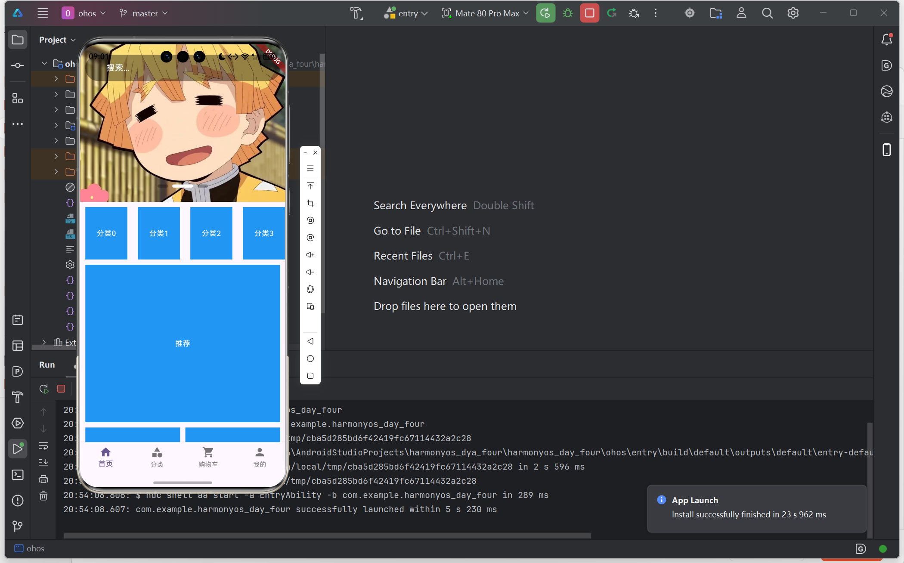Click the green Run entry button
This screenshot has width=904, height=563.
point(545,13)
